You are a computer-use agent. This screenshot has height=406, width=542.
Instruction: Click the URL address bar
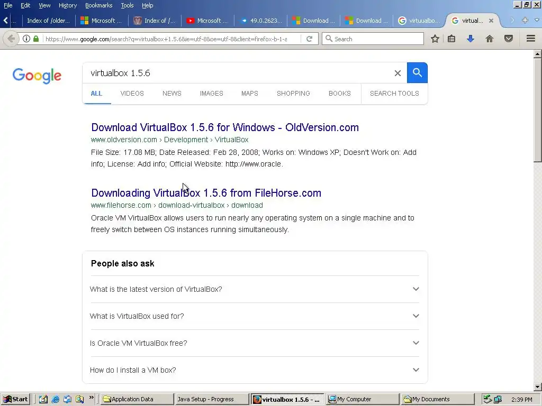pyautogui.click(x=166, y=39)
